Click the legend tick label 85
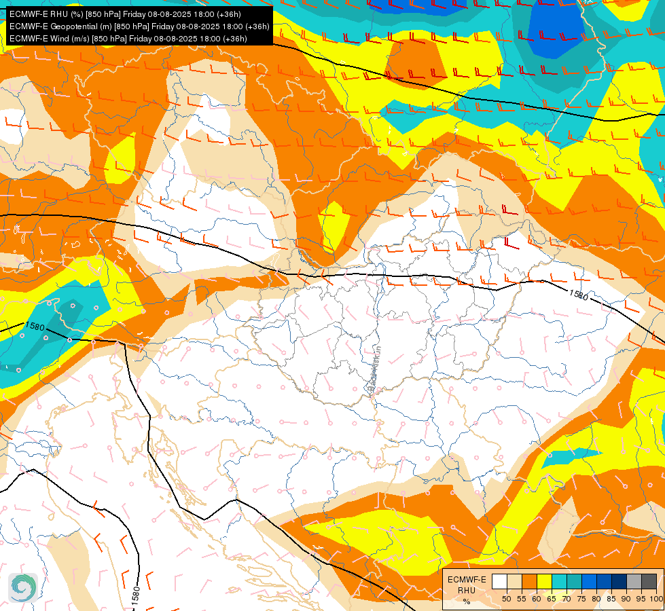Screen dimensions: 665x611 [611, 599]
